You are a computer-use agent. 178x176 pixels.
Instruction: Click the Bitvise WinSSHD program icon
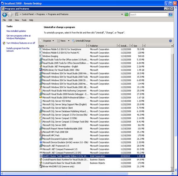41,166
